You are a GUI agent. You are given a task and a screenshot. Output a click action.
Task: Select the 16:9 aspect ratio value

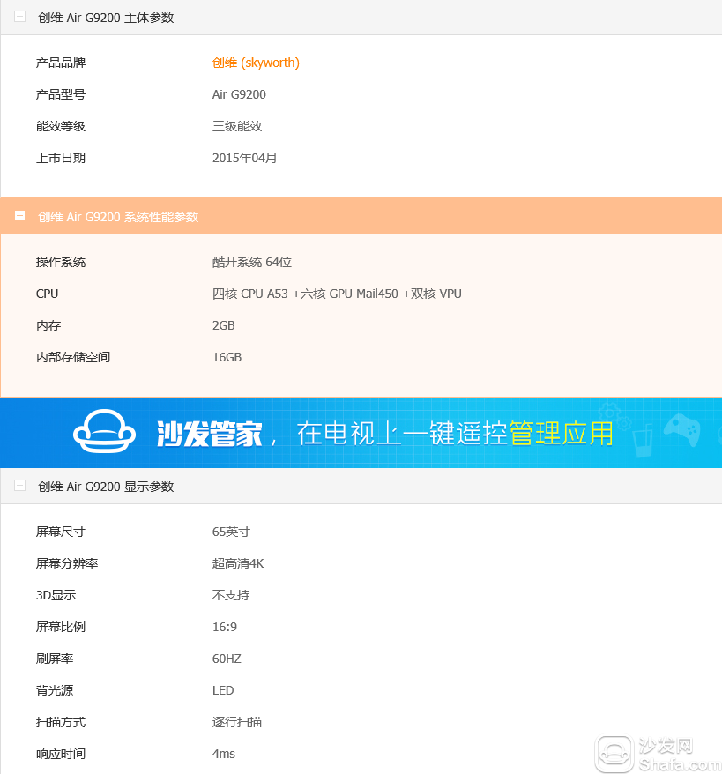[x=225, y=627]
